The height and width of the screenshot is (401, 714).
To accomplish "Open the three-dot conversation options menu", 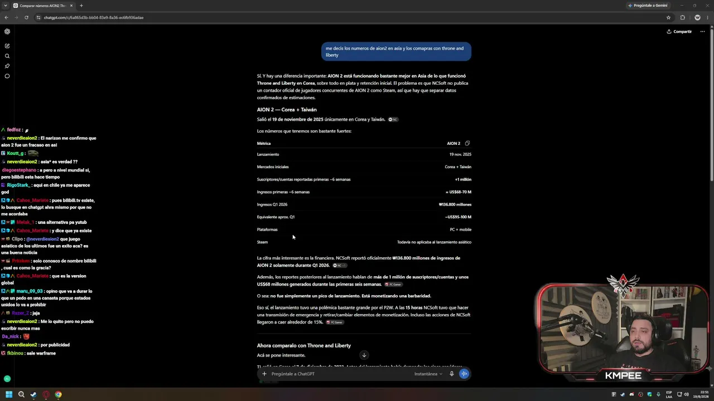I will point(702,32).
